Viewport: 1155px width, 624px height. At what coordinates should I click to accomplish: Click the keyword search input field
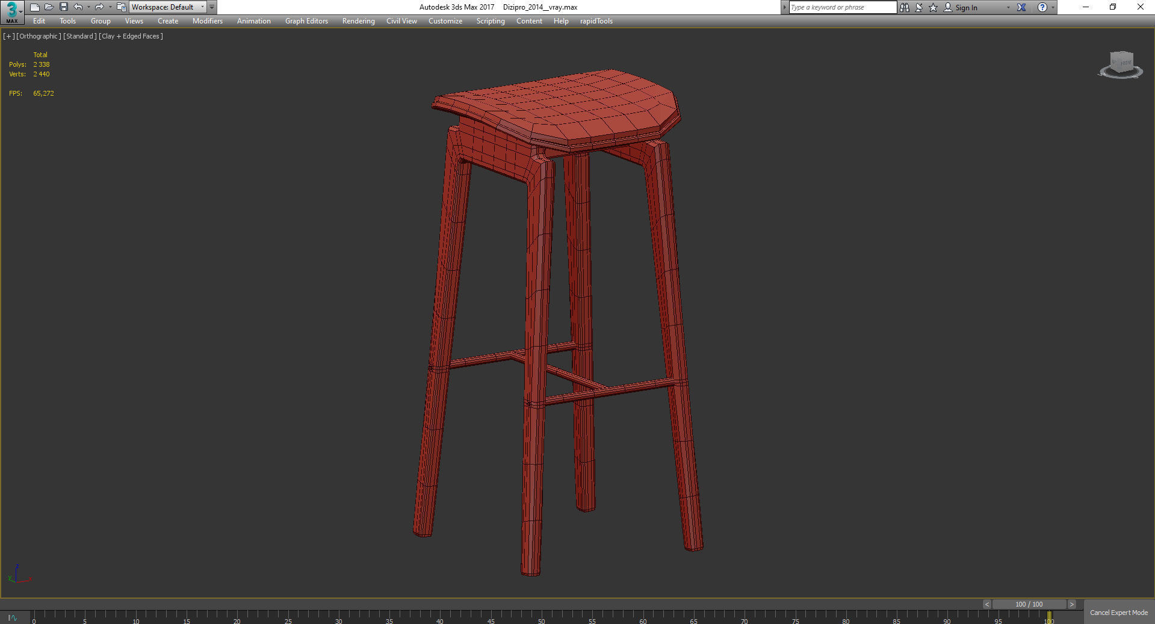click(x=843, y=7)
